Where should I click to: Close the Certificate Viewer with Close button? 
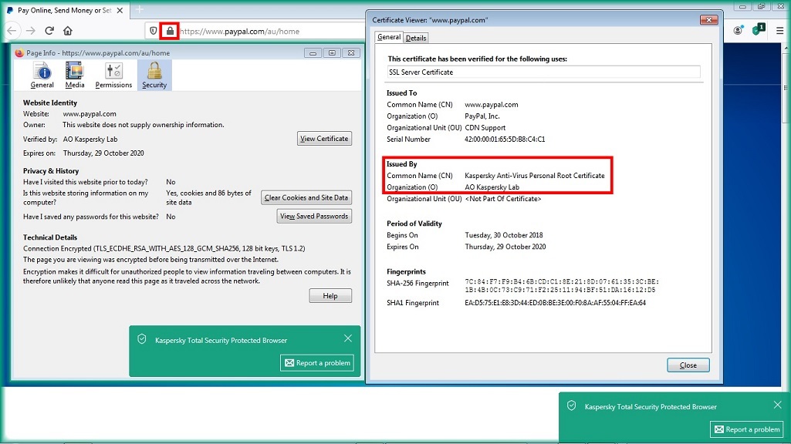(x=688, y=365)
